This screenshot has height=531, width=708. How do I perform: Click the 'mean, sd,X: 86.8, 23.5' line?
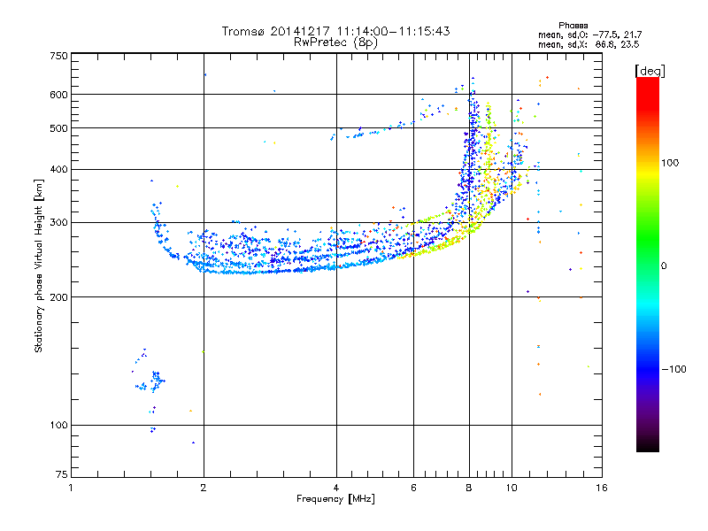click(x=589, y=44)
